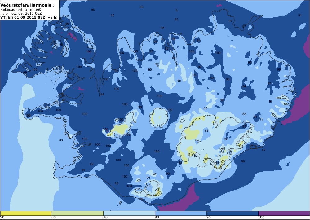
Task: Click the dark blue 90–100 legend swatch
Action: [232, 213]
